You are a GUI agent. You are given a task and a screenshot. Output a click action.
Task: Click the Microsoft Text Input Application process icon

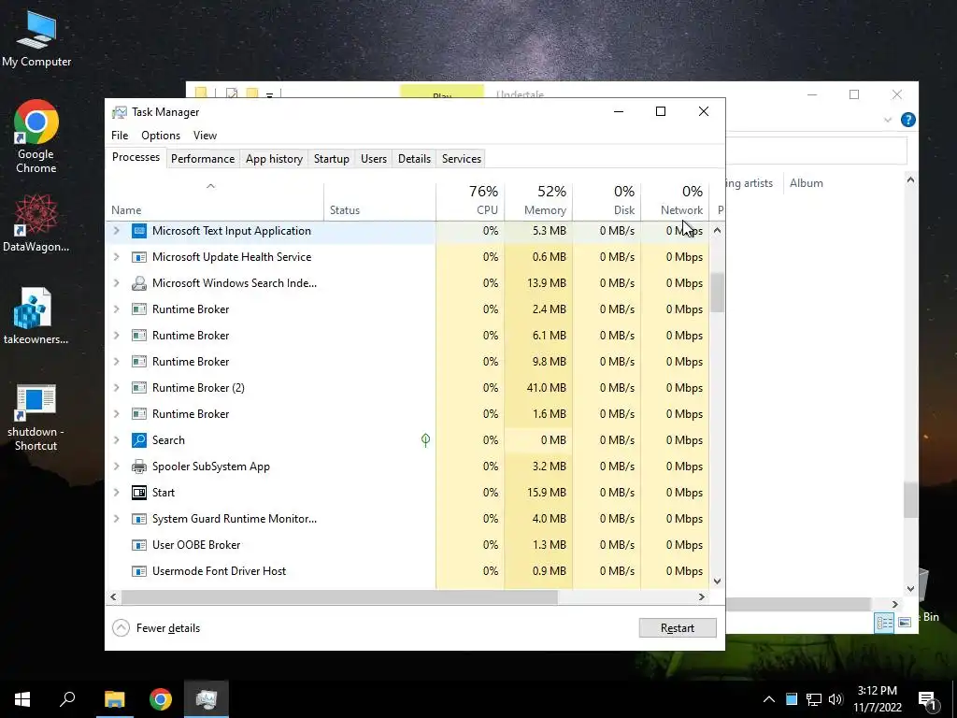coord(139,231)
